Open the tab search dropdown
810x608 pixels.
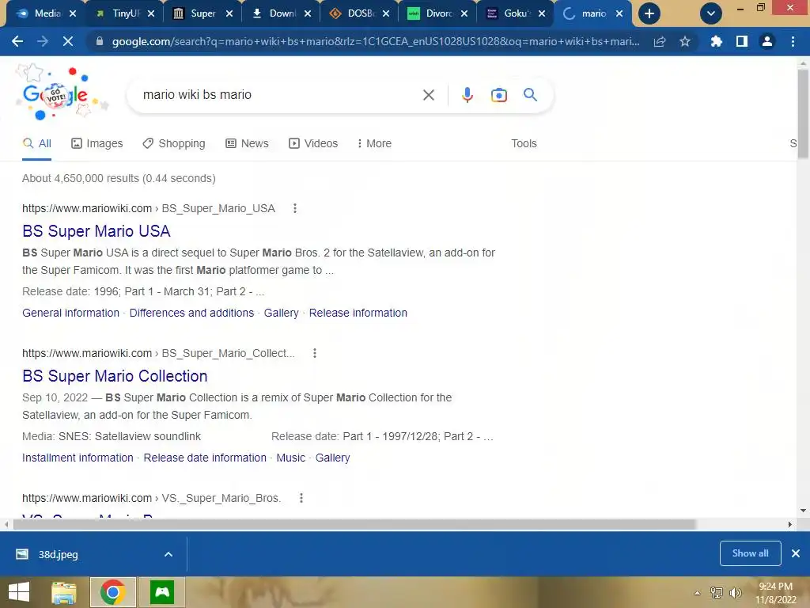[711, 13]
